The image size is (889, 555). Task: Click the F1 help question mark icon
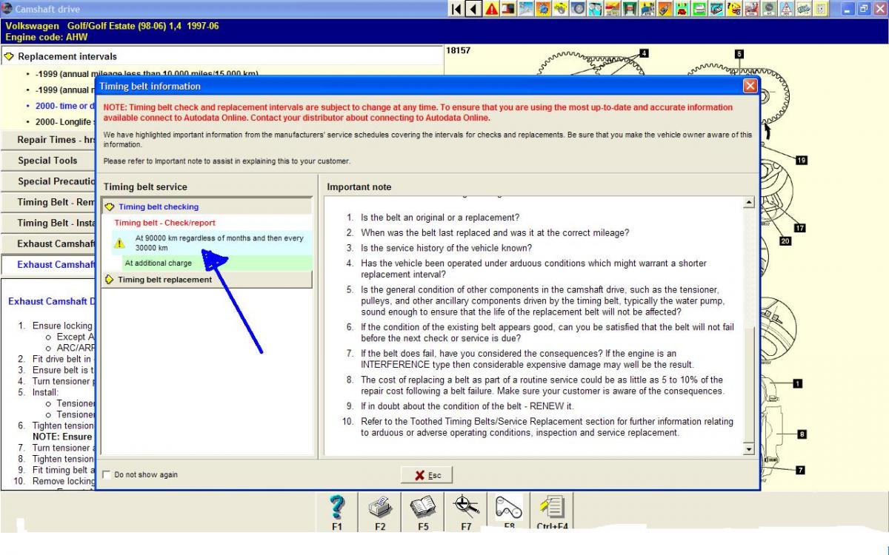(x=337, y=508)
